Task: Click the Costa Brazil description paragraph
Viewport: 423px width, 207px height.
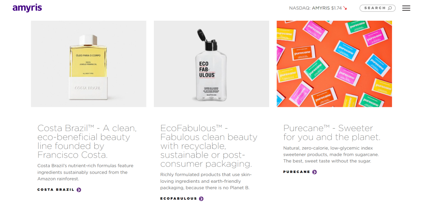Action: click(85, 172)
